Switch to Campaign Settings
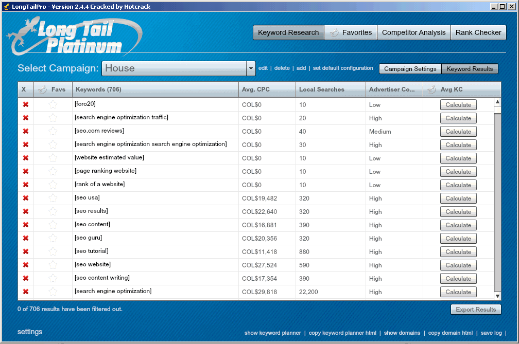This screenshot has height=344, width=519. [410, 69]
